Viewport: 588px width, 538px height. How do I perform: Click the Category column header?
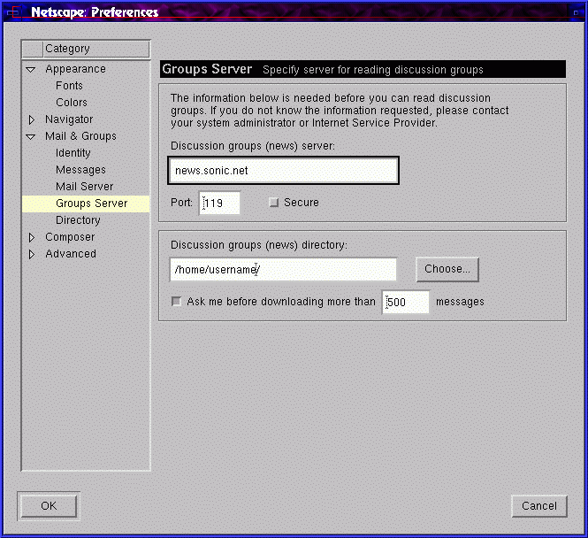[96, 49]
